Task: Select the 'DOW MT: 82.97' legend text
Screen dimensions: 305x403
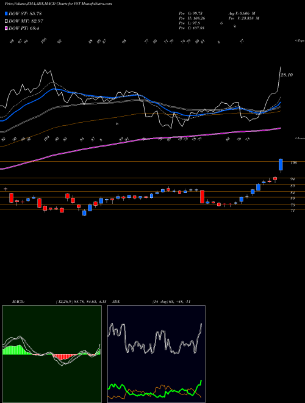Action: coord(26,21)
